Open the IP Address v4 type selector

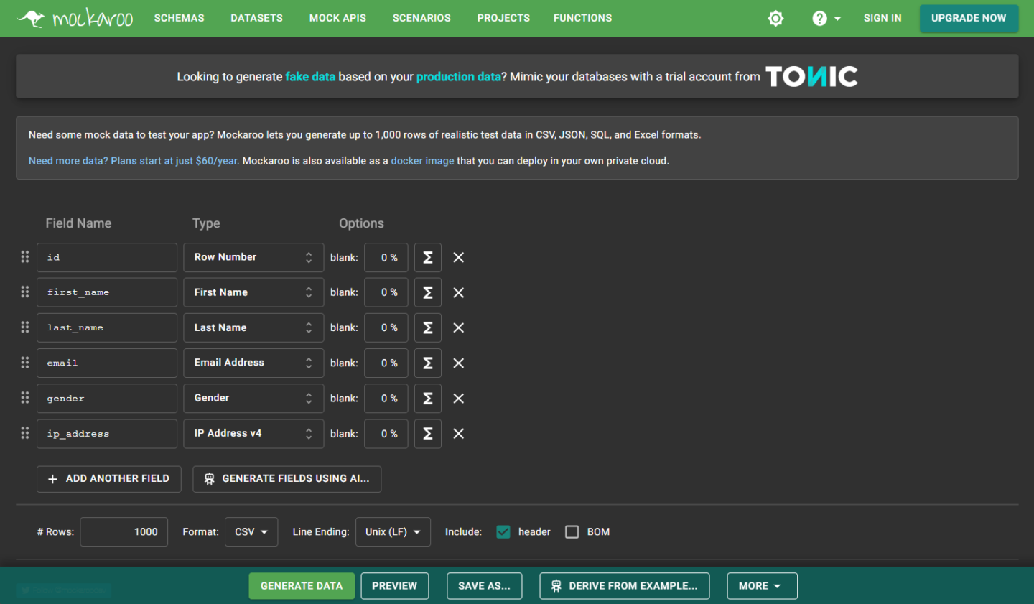pos(253,433)
